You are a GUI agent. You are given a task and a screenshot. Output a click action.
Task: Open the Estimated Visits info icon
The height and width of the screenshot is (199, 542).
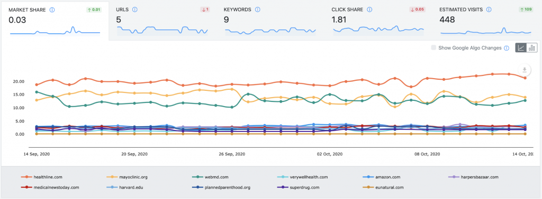(x=489, y=10)
